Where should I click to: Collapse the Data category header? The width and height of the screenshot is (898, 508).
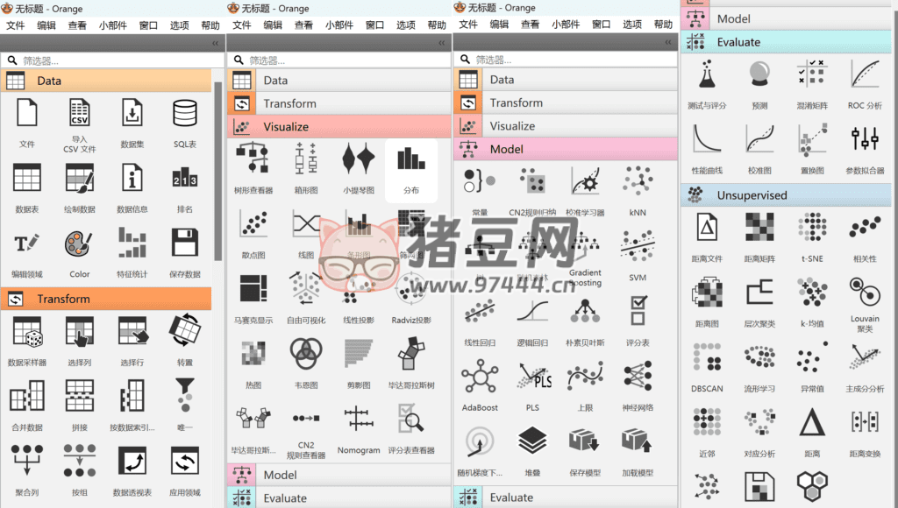tap(107, 81)
